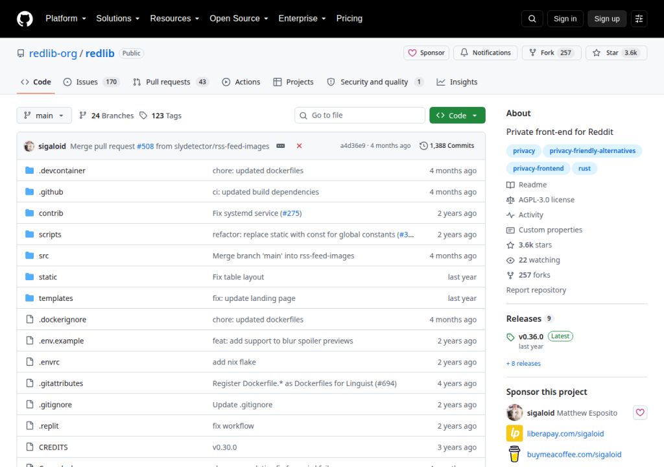
Task: Open Pricing in the top navigation
Action: coord(350,19)
